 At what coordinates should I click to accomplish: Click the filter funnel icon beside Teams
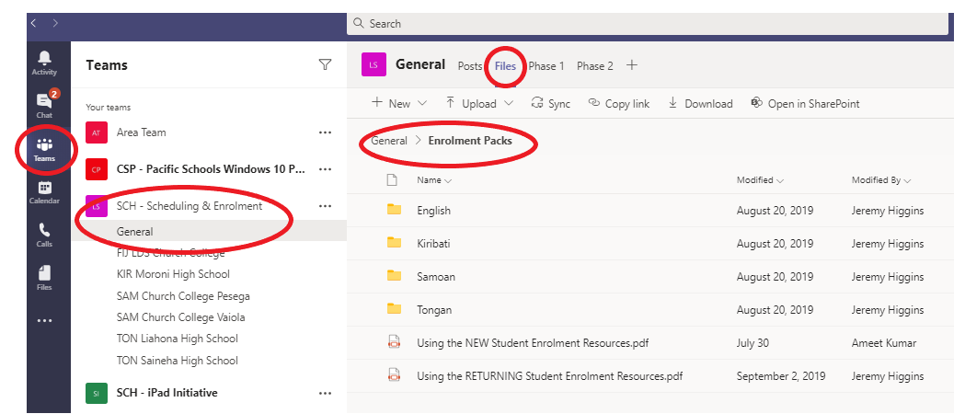[325, 64]
